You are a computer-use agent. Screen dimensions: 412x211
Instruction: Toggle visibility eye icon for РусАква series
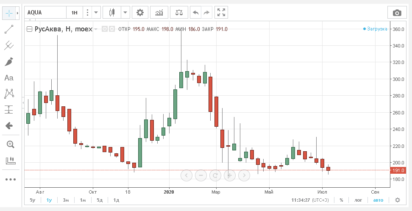[x=105, y=29]
